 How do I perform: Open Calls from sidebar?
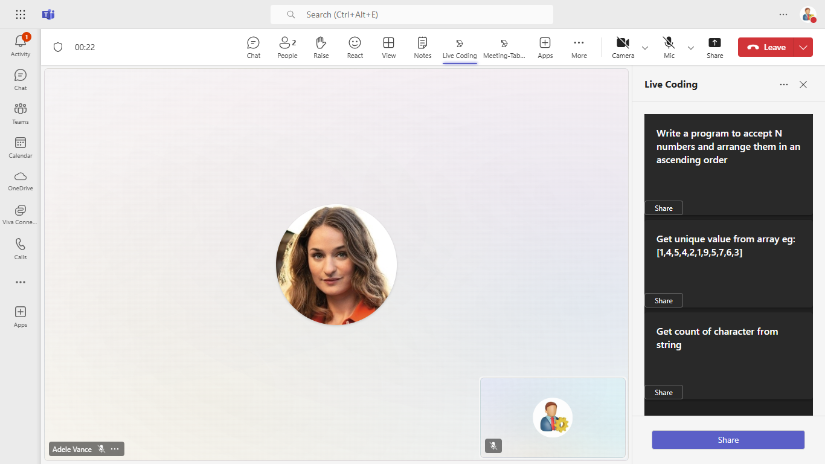click(x=21, y=248)
